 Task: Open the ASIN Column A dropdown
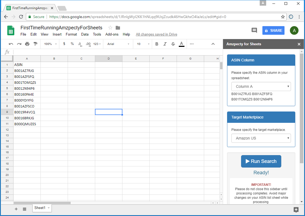pos(261,86)
